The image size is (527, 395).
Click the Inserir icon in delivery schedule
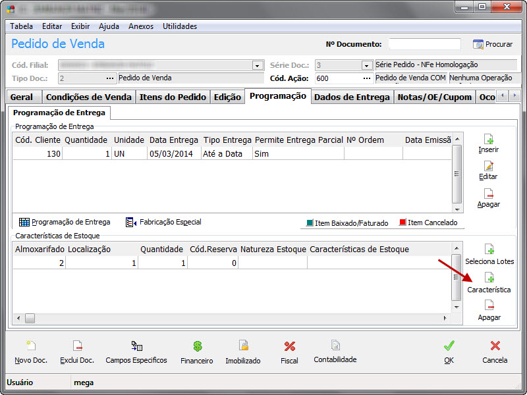488,140
